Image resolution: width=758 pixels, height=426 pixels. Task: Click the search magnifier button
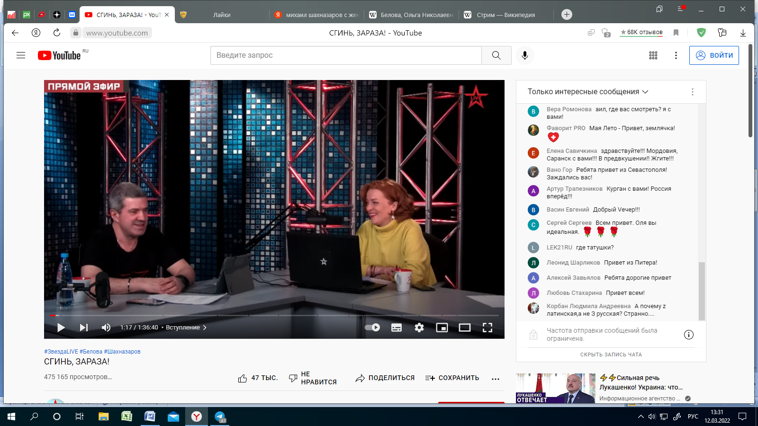coord(496,55)
